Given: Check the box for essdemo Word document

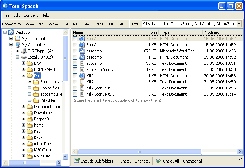Looking at the screenshot, I should coord(75,51).
